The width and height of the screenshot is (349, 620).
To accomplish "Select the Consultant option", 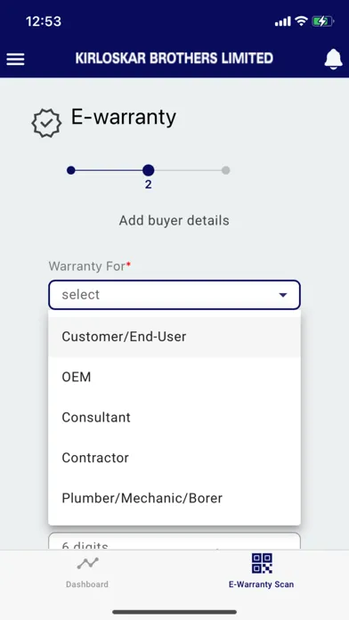I will (x=174, y=417).
